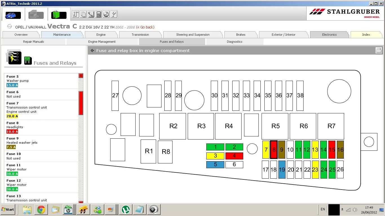385x216 pixels.
Task: Click the « Go back link
Action: pyautogui.click(x=145, y=27)
